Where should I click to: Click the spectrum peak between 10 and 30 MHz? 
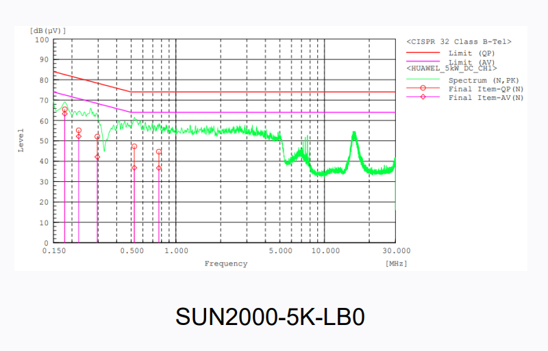tap(354, 133)
